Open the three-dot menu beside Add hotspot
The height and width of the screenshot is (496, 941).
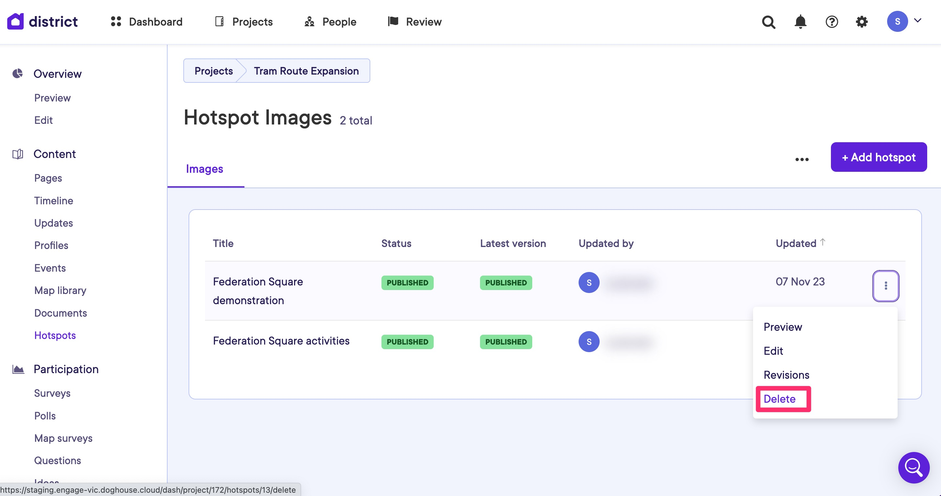tap(802, 159)
